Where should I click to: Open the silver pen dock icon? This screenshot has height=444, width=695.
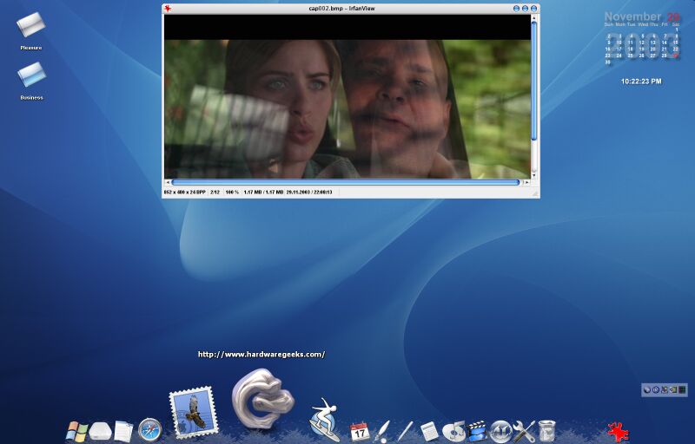[x=405, y=432]
